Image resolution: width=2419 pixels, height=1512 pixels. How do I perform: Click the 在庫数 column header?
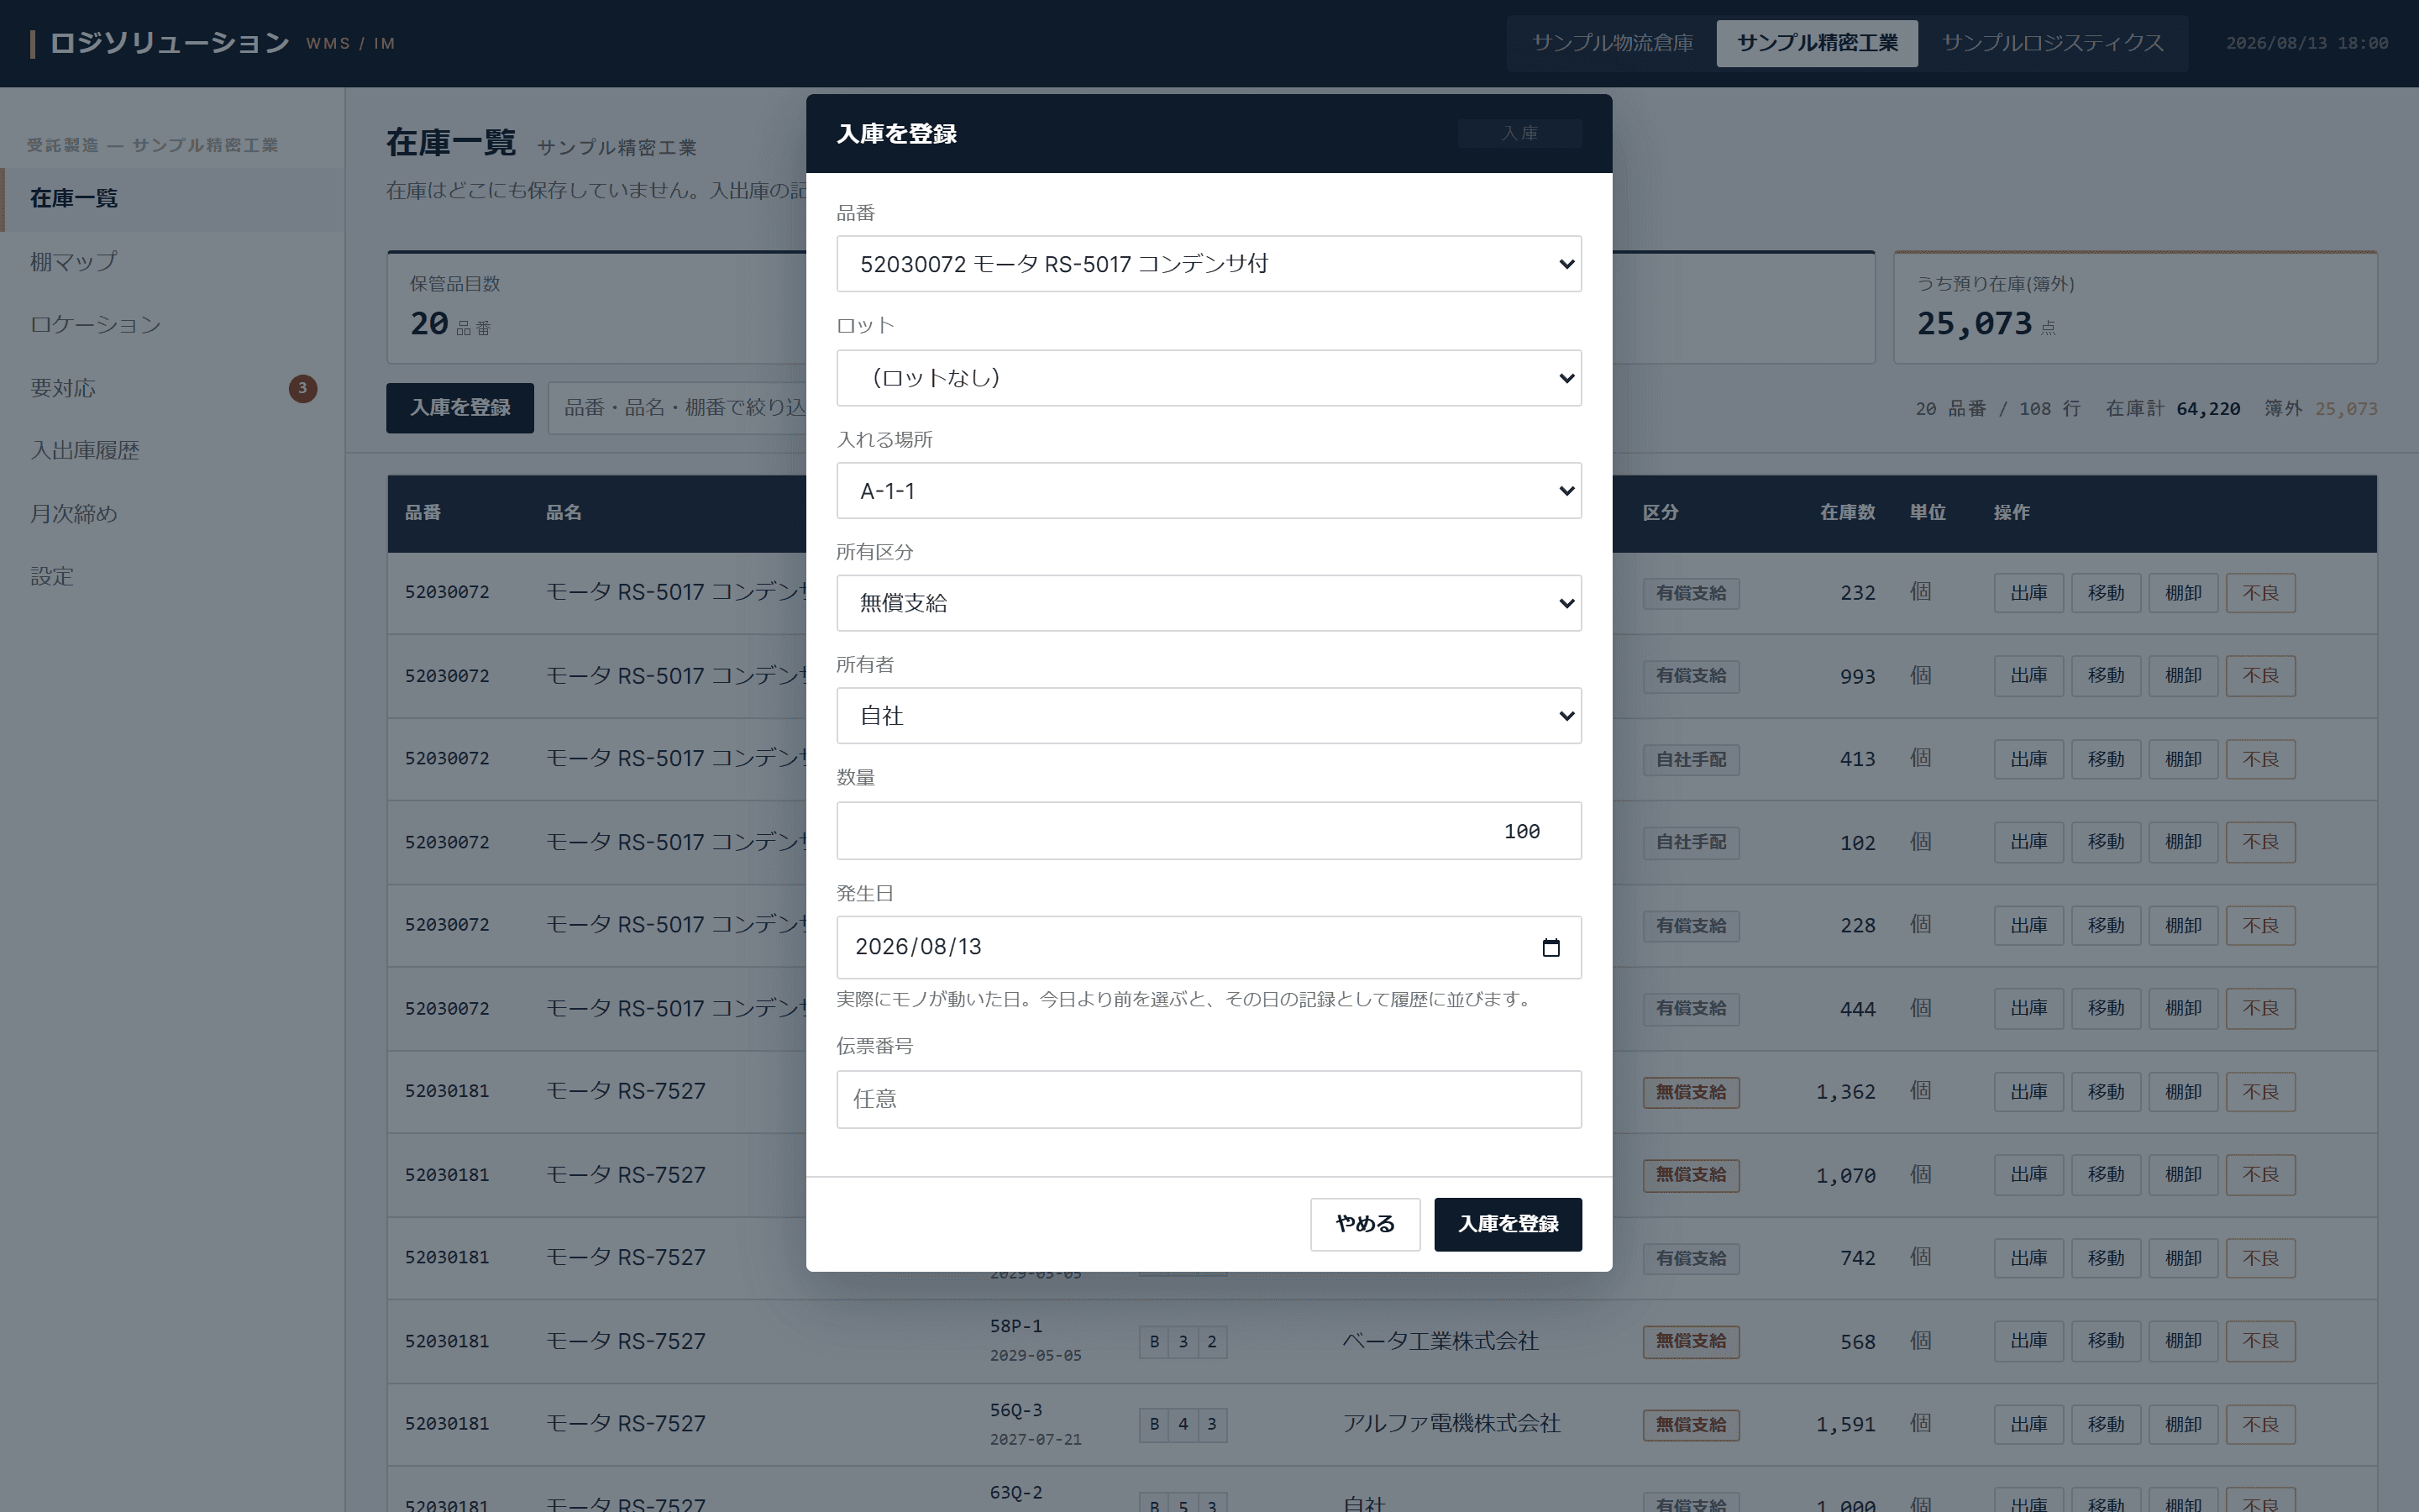(x=1846, y=513)
